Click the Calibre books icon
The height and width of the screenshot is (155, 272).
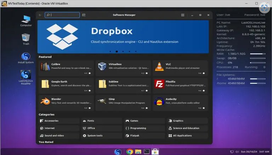coord(45,66)
